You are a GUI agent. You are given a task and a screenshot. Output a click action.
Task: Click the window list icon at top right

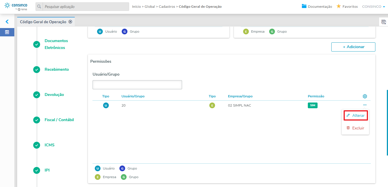pyautogui.click(x=384, y=22)
